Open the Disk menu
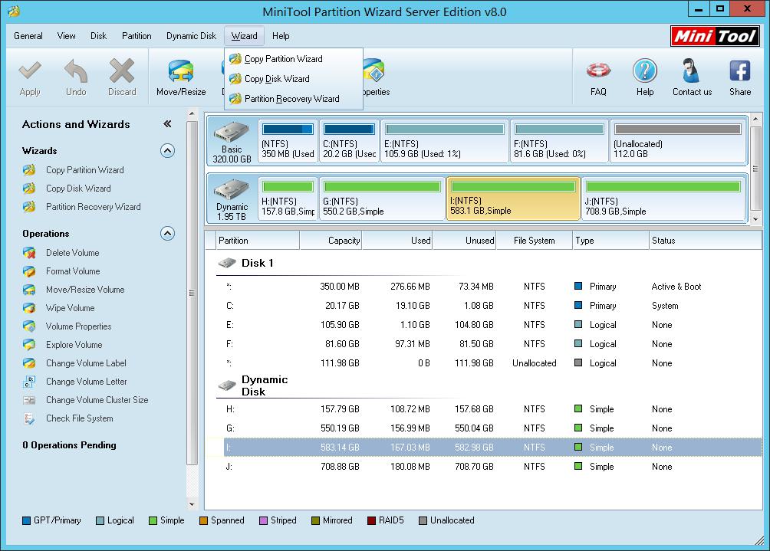Image resolution: width=770 pixels, height=551 pixels. (x=98, y=36)
